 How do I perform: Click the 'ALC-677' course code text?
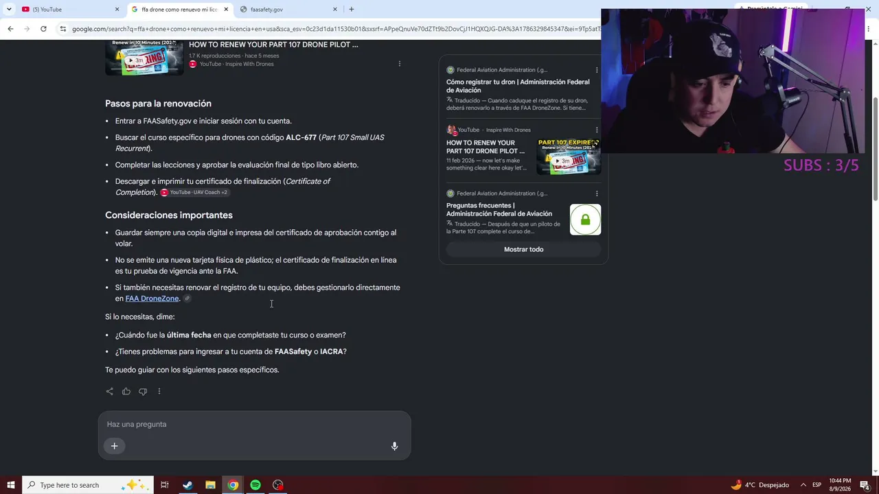(301, 137)
